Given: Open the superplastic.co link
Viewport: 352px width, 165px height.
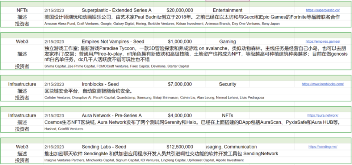Looking at the screenshot, I should (323, 10).
